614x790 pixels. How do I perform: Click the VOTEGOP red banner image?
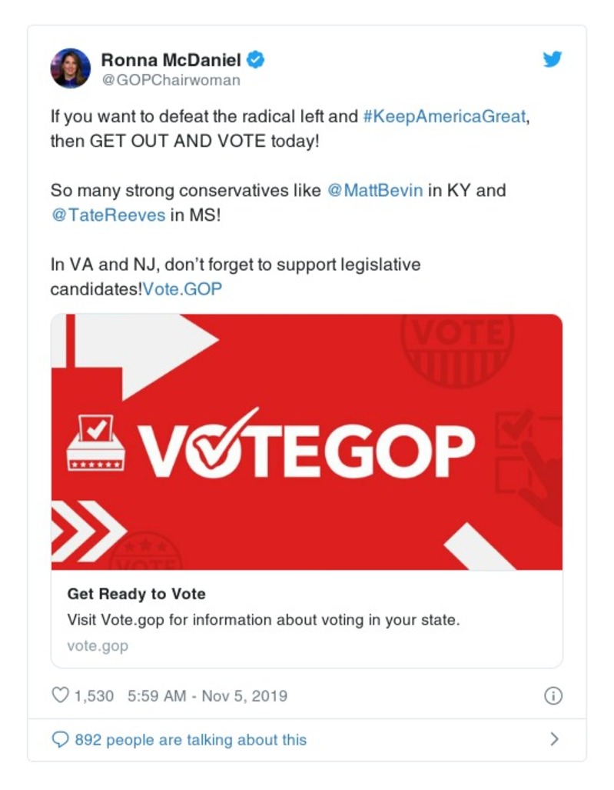(307, 442)
